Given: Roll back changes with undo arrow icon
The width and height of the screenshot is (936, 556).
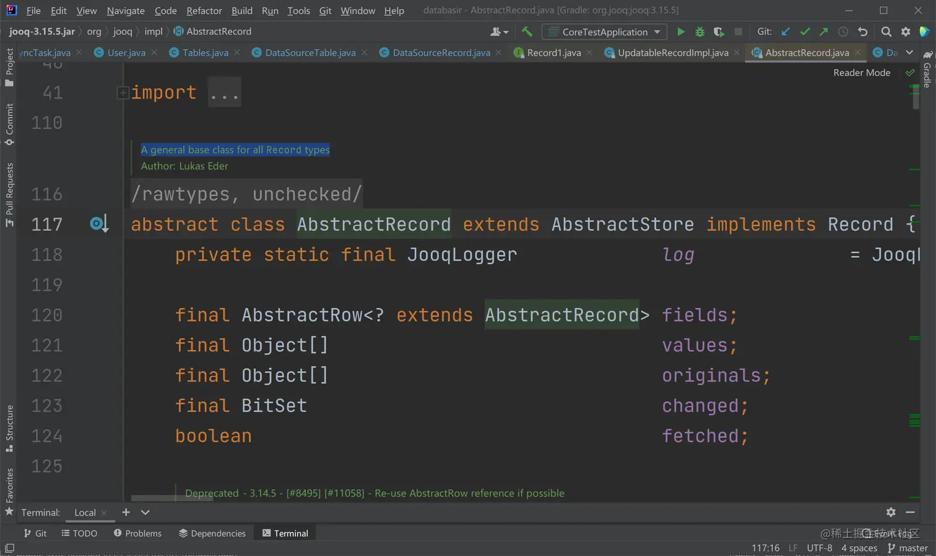Looking at the screenshot, I should 862,32.
